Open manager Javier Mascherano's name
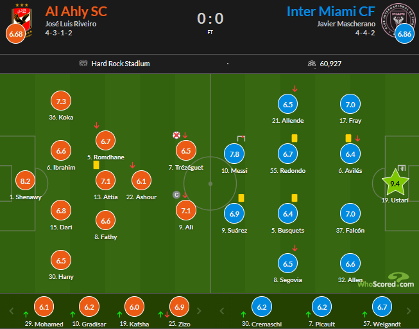Image resolution: width=419 pixels, height=329 pixels. [x=346, y=24]
